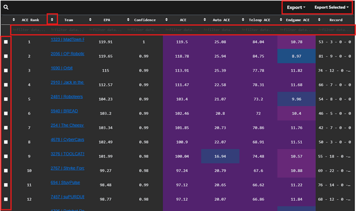356x211 pixels.
Task: Focus the Teleop ACE filter field
Action: pos(258,30)
